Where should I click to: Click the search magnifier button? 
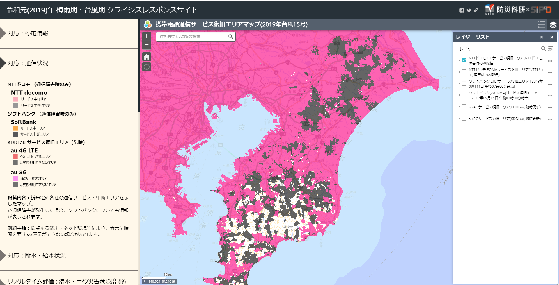click(x=231, y=37)
